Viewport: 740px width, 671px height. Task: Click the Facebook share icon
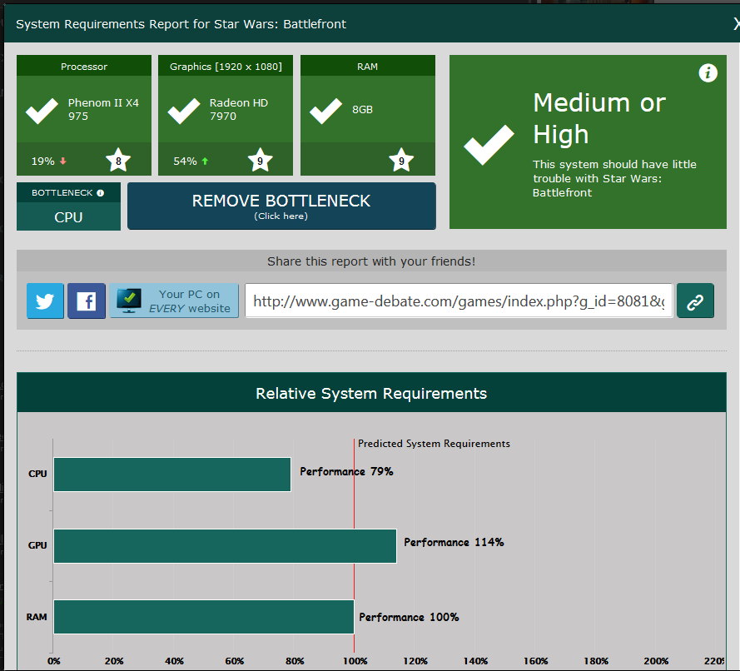click(87, 301)
